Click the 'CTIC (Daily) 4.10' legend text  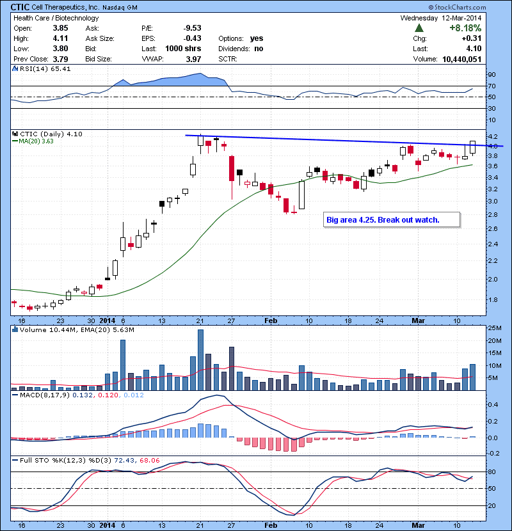click(51, 134)
